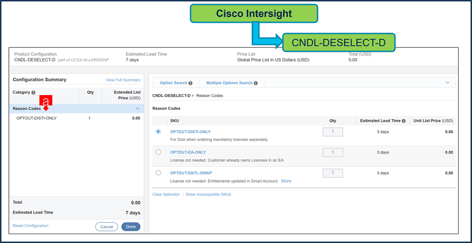Click the quantity field for OPTOUT-ENTL-SWAP
Screen dimensions: 472x243
333,173
